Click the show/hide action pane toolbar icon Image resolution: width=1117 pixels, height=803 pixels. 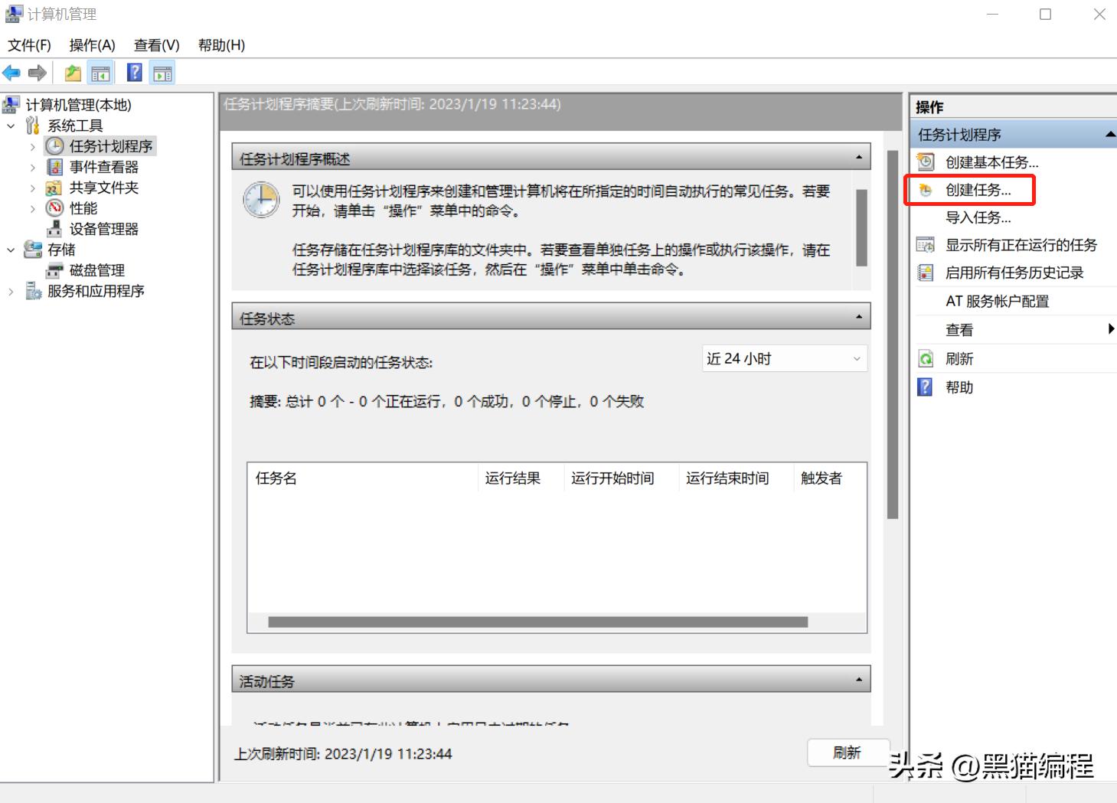coord(162,73)
